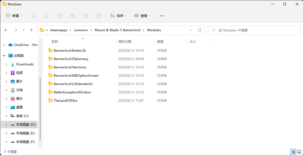Viewport: 303px width, 155px height.
Task: Collapse the 此电脑 tree node
Action: tap(4, 56)
